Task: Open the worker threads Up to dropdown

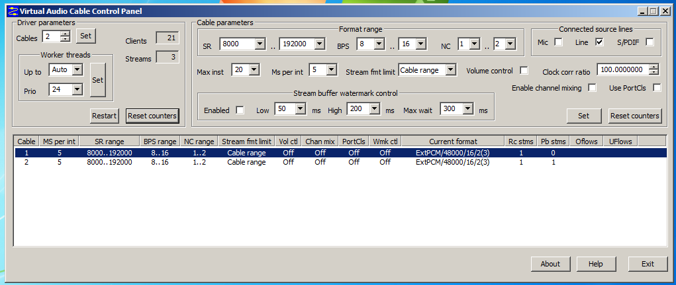Action: coord(77,69)
